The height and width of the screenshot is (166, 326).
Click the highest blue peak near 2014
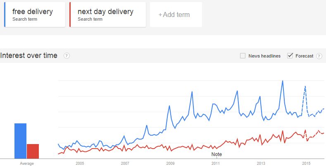tap(282, 81)
